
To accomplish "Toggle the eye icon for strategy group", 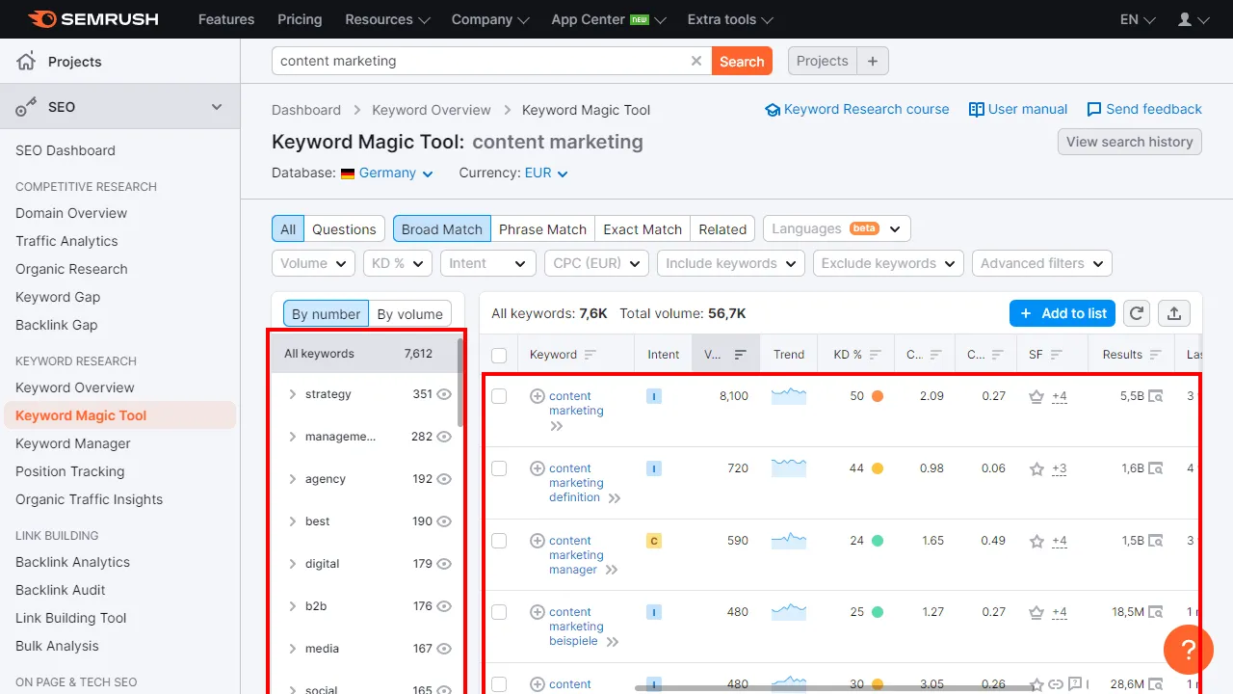I will click(x=444, y=394).
